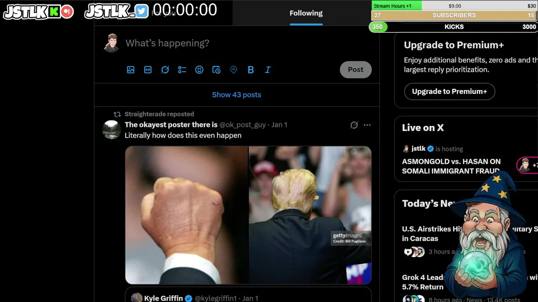Click the Jan 1 timestamp on ok_post_guy post
Image resolution: width=538 pixels, height=302 pixels.
pyautogui.click(x=279, y=125)
